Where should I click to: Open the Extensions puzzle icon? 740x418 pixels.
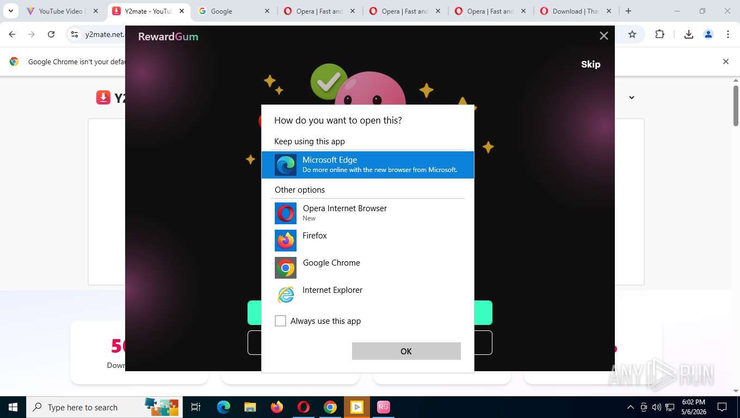pyautogui.click(x=660, y=34)
